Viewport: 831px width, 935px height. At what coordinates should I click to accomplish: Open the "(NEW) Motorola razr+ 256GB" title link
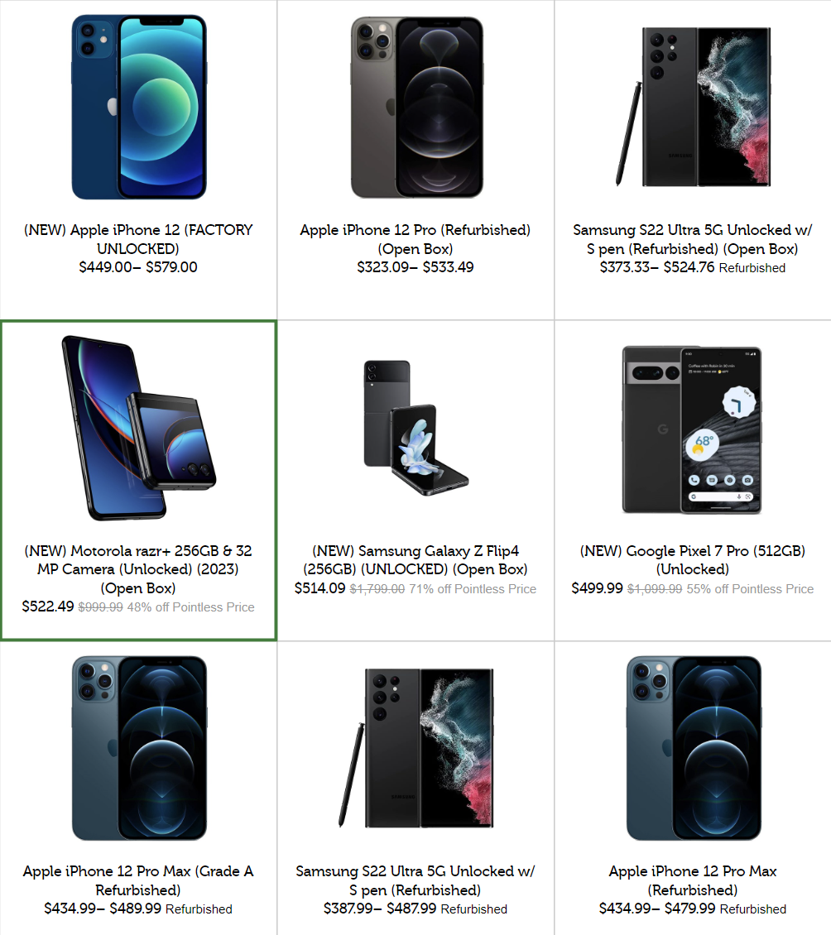click(138, 569)
